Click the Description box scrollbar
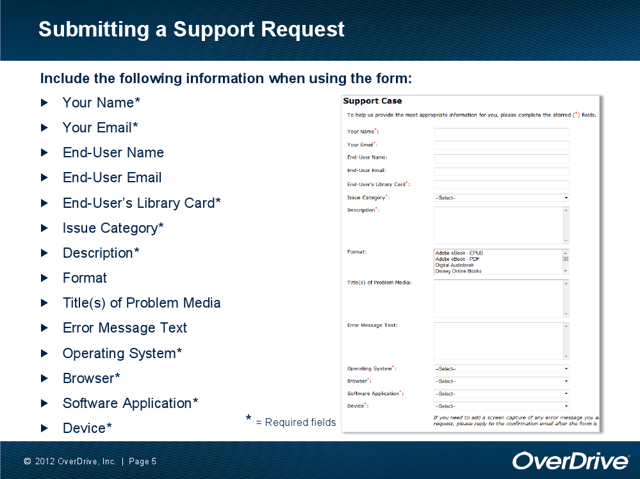This screenshot has height=479, width=640. (566, 225)
